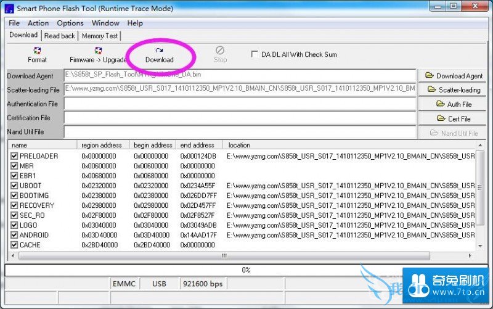The height and width of the screenshot is (309, 493).
Task: Click the horizontal scrollbar left arrow
Action: coord(12,255)
